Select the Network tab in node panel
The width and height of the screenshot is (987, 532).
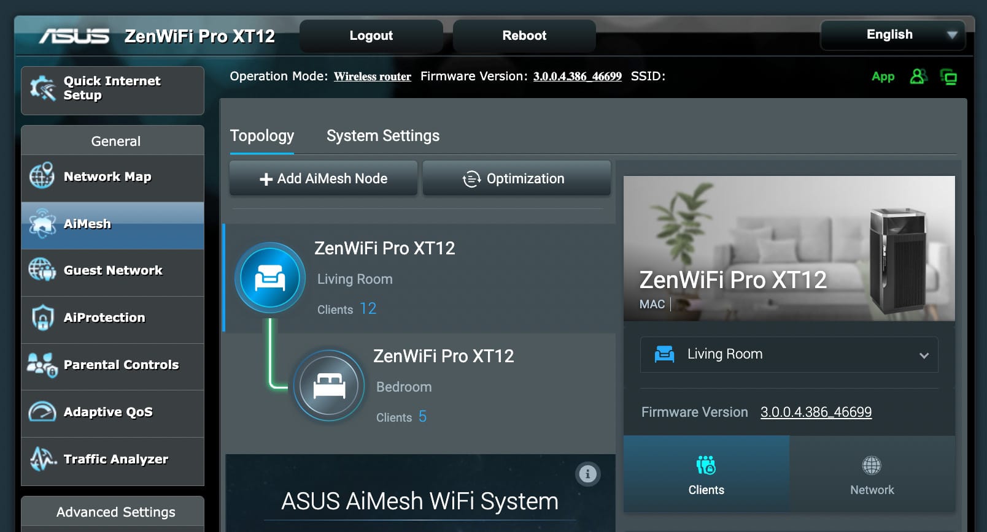coord(872,474)
